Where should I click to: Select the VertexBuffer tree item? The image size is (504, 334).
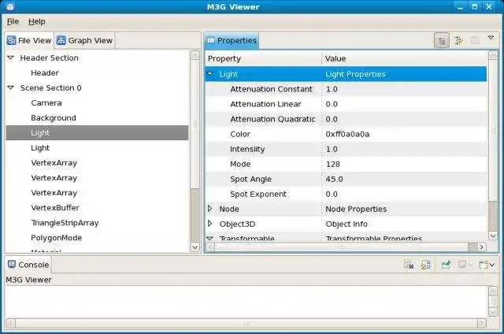pos(55,208)
